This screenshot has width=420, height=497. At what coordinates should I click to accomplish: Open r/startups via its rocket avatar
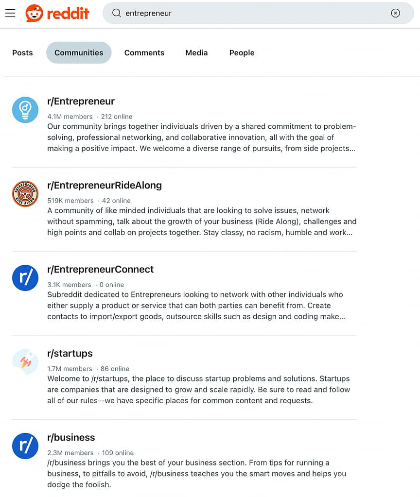tap(25, 362)
